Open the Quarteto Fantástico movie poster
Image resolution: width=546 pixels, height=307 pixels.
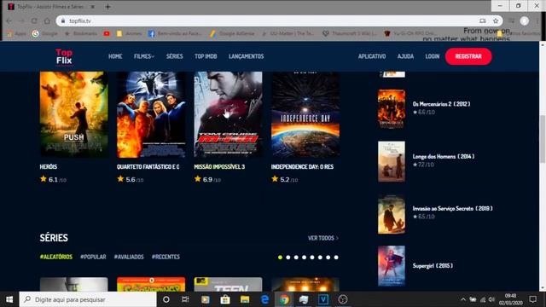(x=151, y=114)
